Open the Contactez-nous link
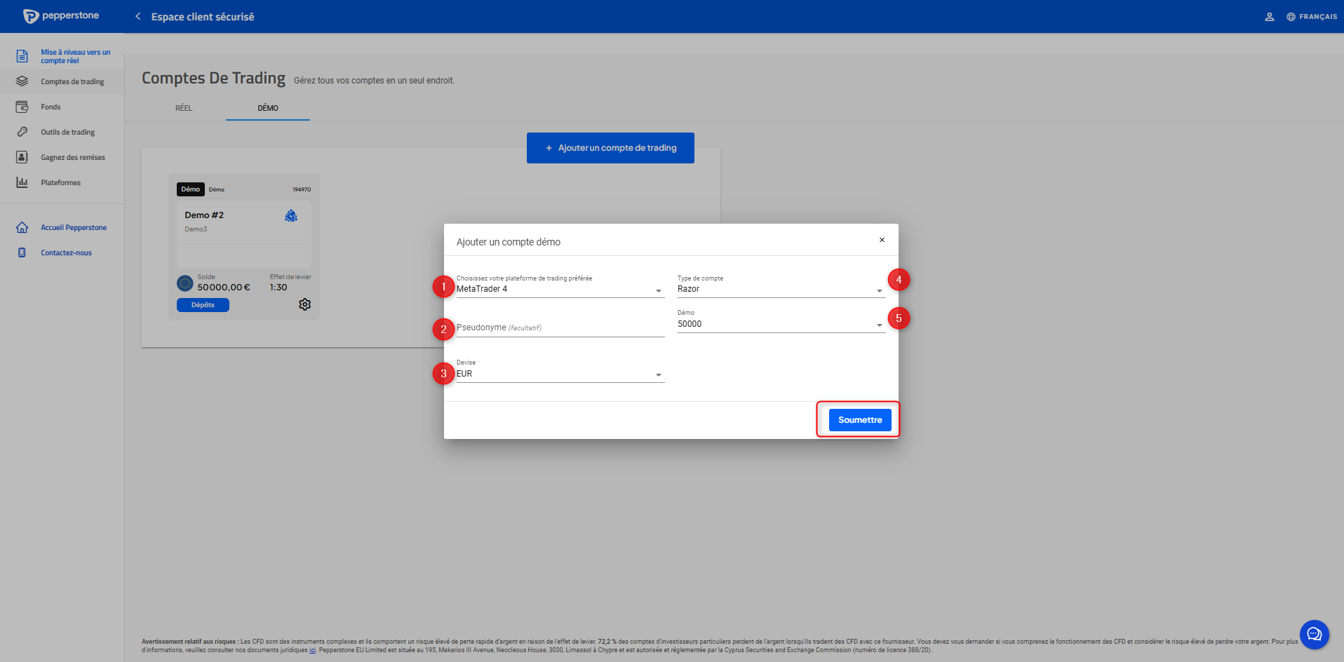 (66, 253)
